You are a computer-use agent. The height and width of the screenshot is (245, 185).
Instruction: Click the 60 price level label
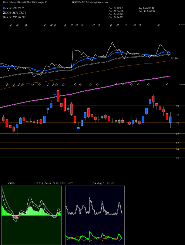pos(177,149)
